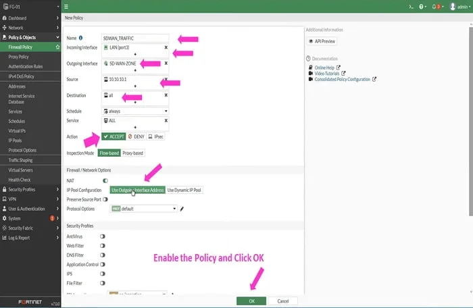Image resolution: width=473 pixels, height=308 pixels.
Task: Remove the ALL service entry
Action: (166, 120)
